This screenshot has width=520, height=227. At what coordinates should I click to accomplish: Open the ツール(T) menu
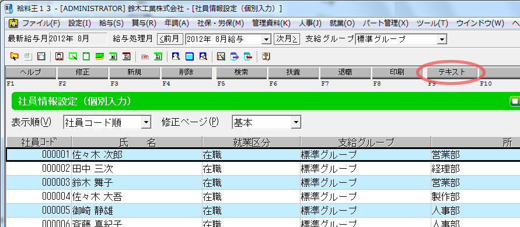point(432,23)
